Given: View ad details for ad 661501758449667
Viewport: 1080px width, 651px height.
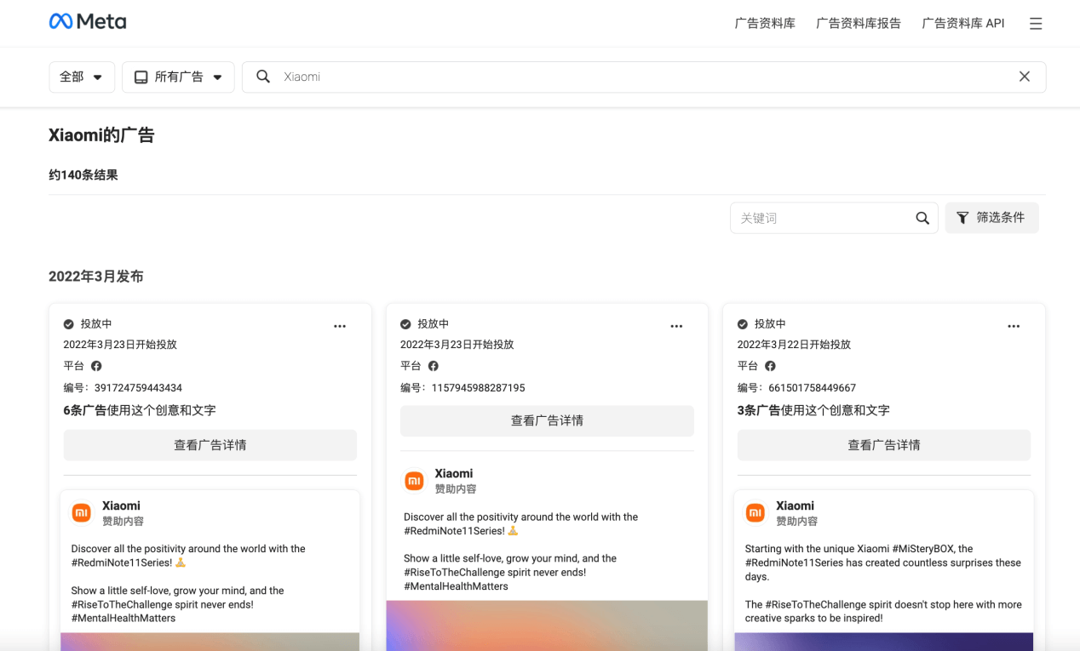Looking at the screenshot, I should (x=883, y=445).
